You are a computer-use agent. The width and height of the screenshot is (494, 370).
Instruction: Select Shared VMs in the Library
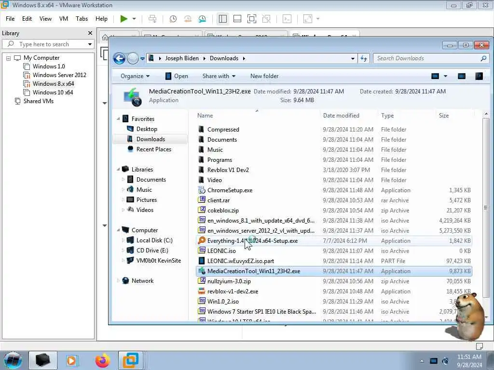click(x=39, y=101)
